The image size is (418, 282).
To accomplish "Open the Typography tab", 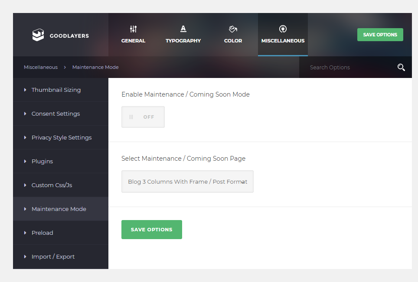I will point(183,35).
